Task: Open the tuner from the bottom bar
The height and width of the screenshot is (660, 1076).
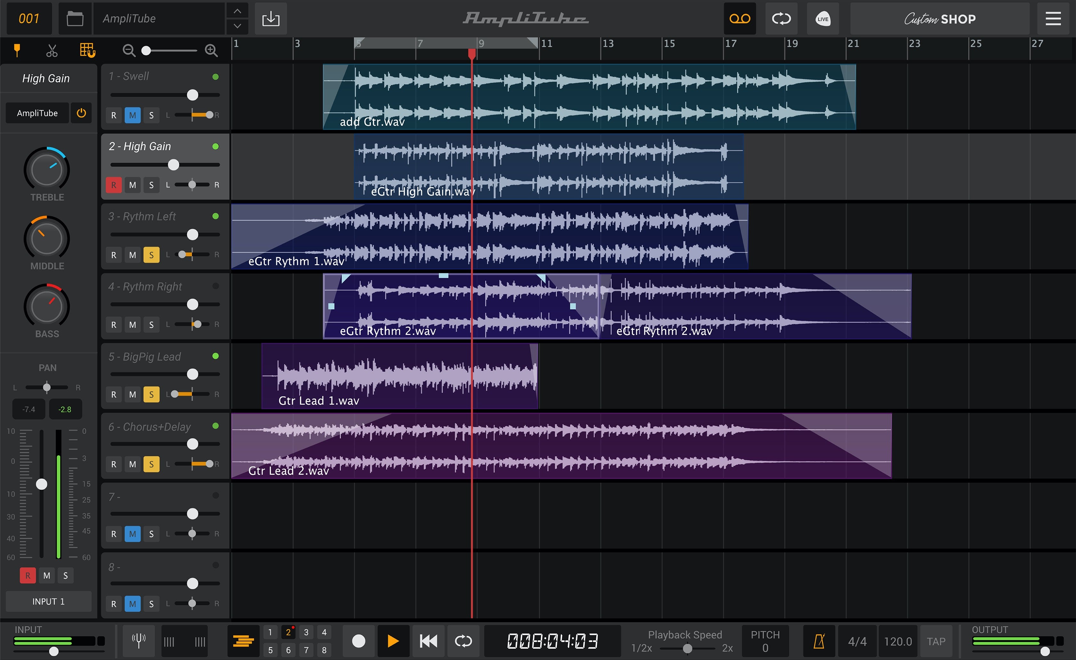Action: [138, 640]
